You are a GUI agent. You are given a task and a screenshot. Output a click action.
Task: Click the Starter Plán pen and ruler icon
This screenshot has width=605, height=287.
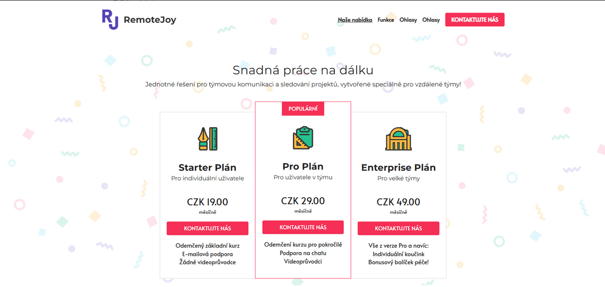(x=207, y=139)
